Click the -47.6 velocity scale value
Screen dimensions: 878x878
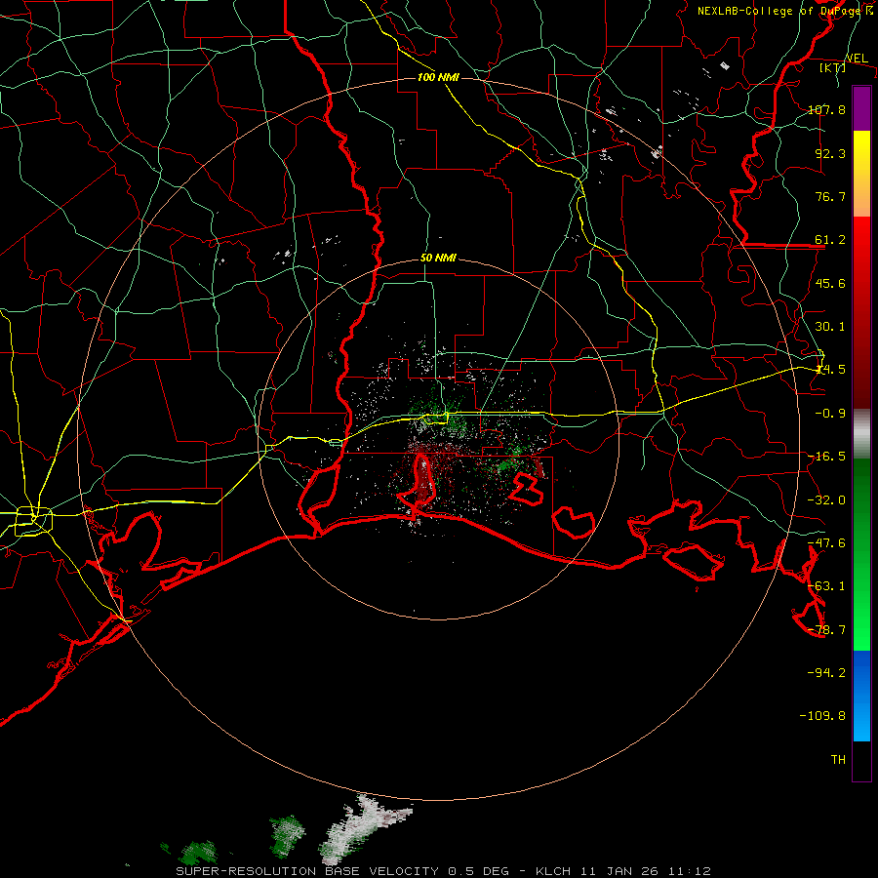(x=826, y=543)
